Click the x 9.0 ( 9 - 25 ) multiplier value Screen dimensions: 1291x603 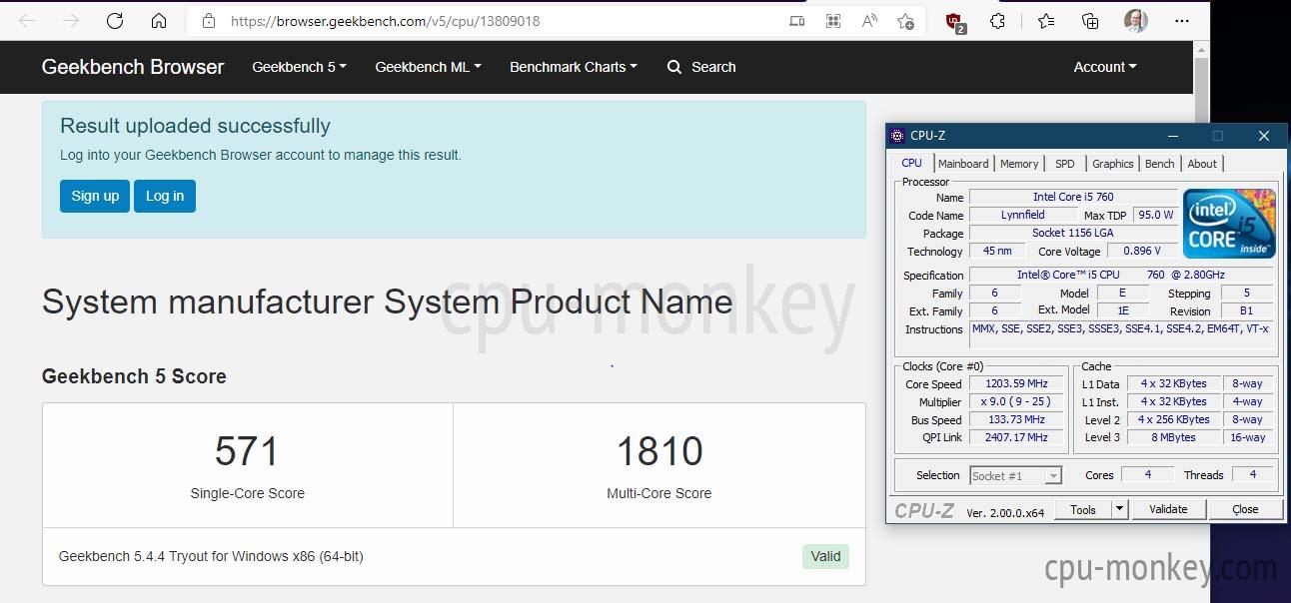coord(1017,401)
